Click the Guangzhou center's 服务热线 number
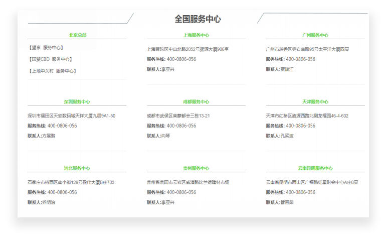The height and width of the screenshot is (240, 387). pyautogui.click(x=300, y=59)
